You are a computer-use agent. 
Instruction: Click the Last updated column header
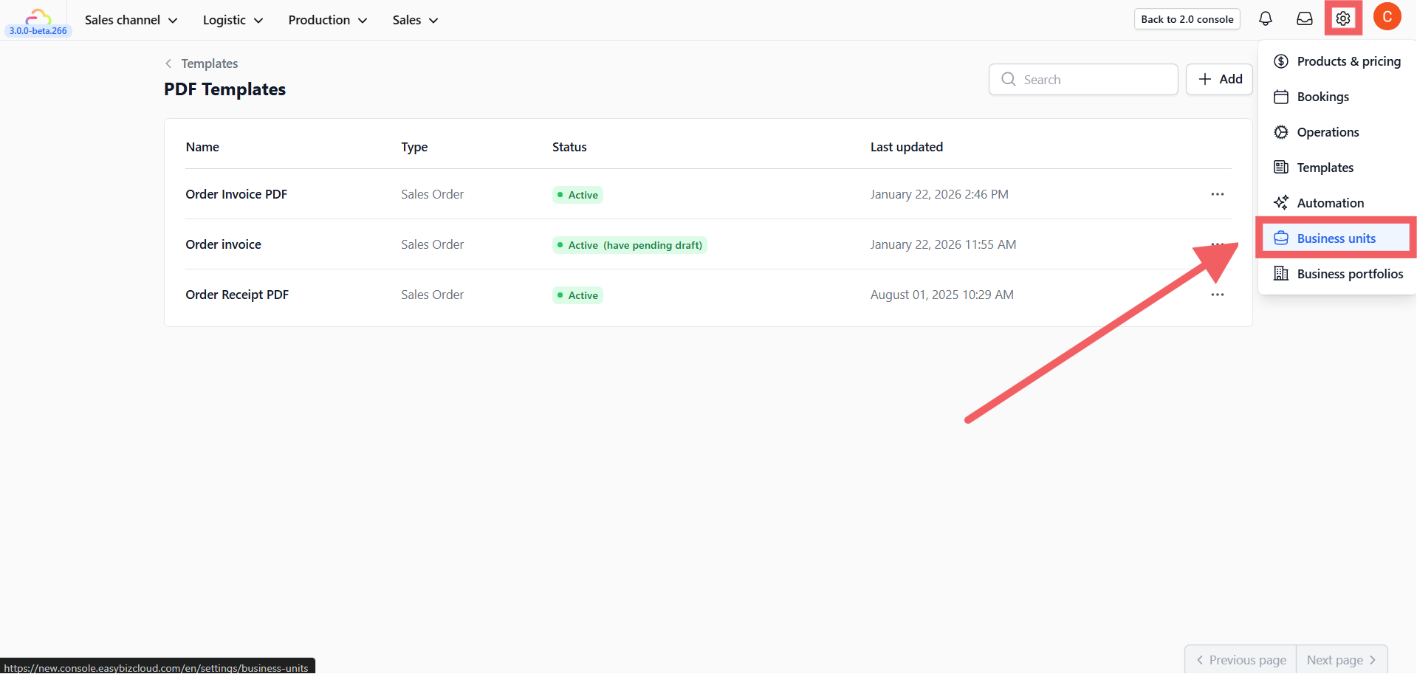[906, 147]
